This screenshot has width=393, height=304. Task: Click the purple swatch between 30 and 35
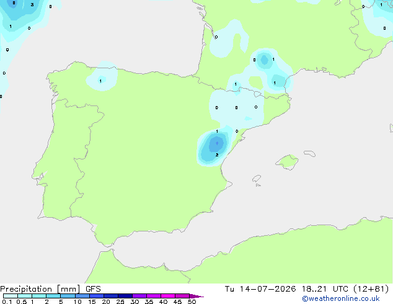tap(139, 296)
